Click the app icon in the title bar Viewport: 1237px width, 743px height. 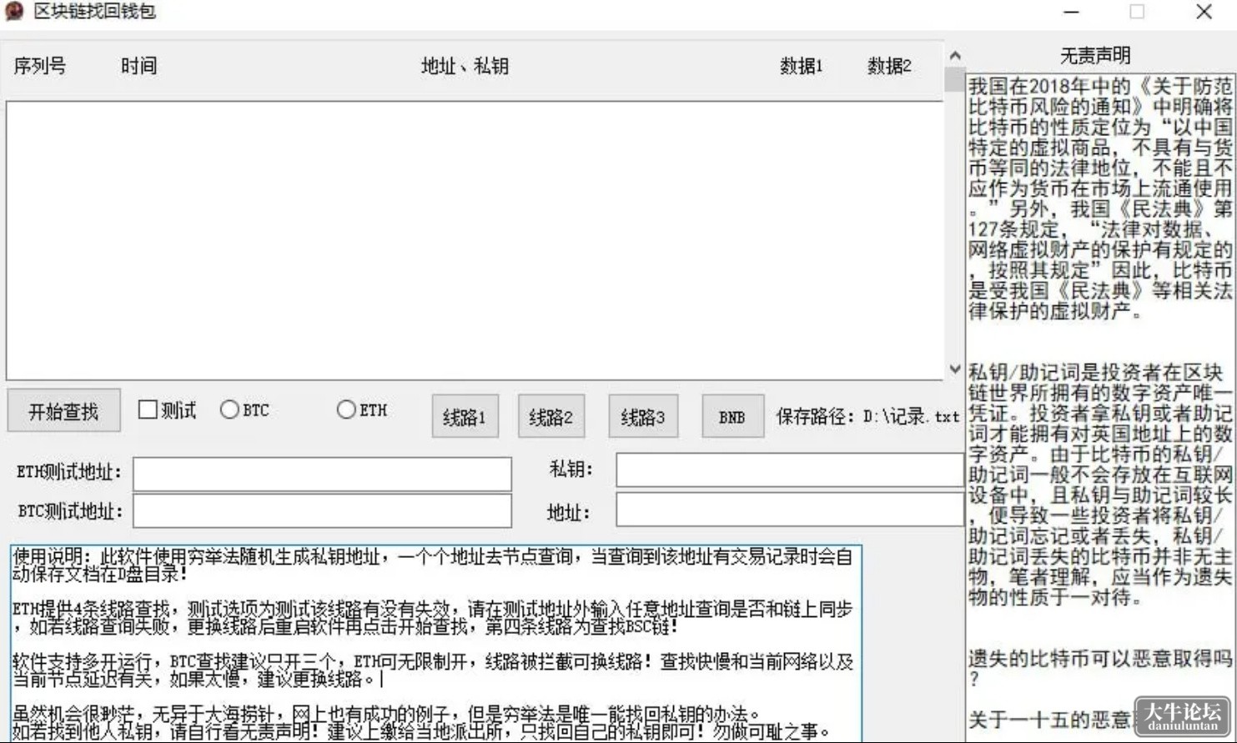14,12
